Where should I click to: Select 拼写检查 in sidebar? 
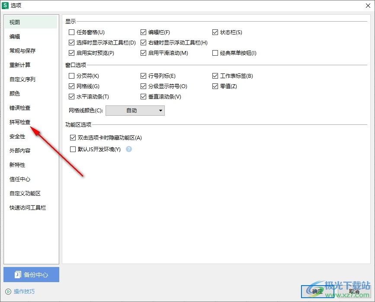click(x=31, y=122)
